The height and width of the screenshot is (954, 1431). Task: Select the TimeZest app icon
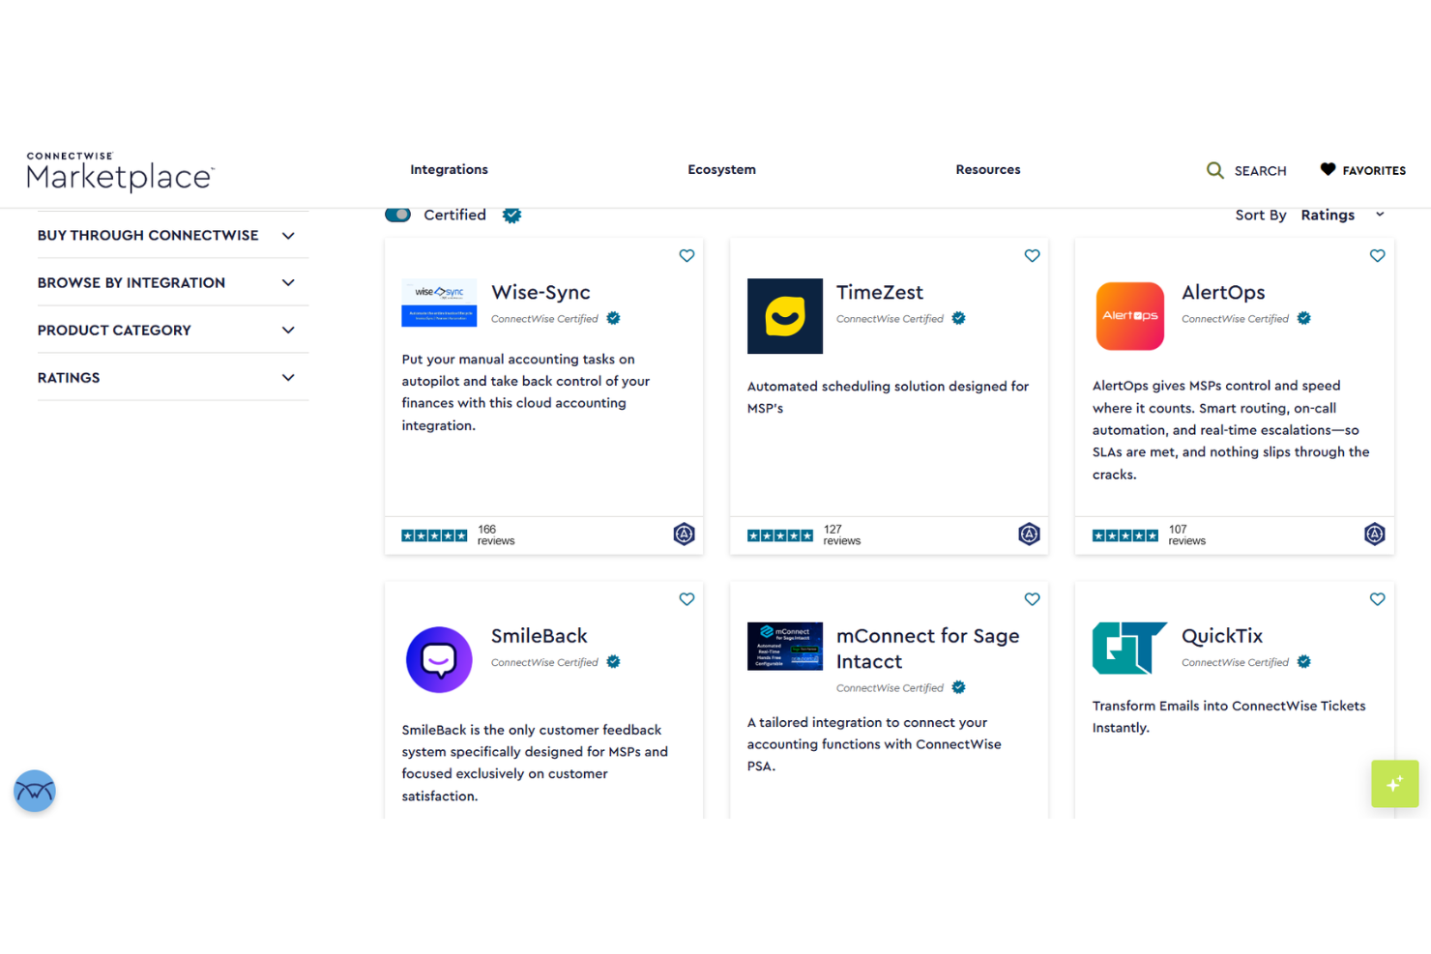coord(784,316)
